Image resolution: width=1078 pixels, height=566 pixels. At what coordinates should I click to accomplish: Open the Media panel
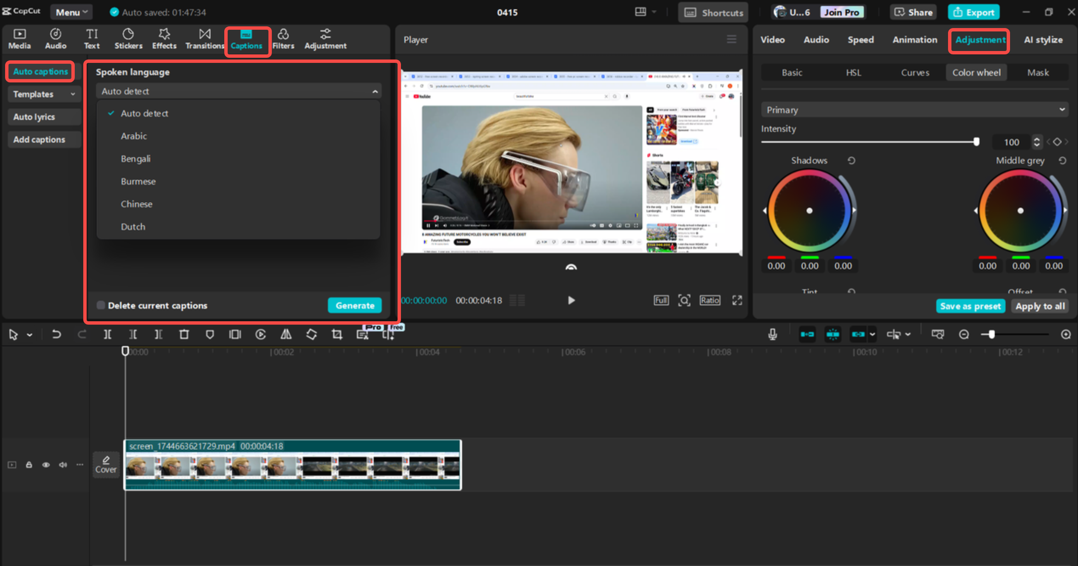click(x=19, y=39)
